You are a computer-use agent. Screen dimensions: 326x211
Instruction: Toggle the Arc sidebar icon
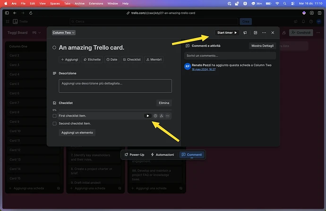[7, 13]
